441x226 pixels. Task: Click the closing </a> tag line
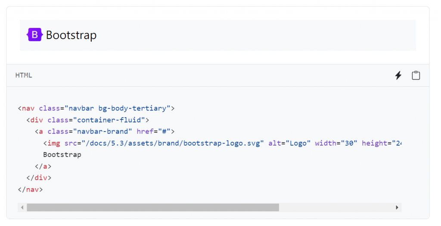(x=43, y=166)
